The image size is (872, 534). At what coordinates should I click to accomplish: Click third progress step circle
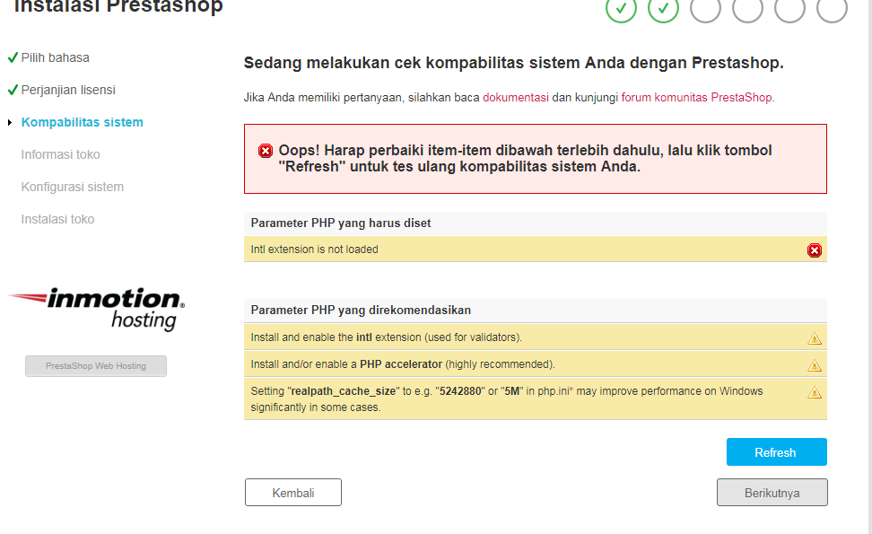(x=705, y=8)
